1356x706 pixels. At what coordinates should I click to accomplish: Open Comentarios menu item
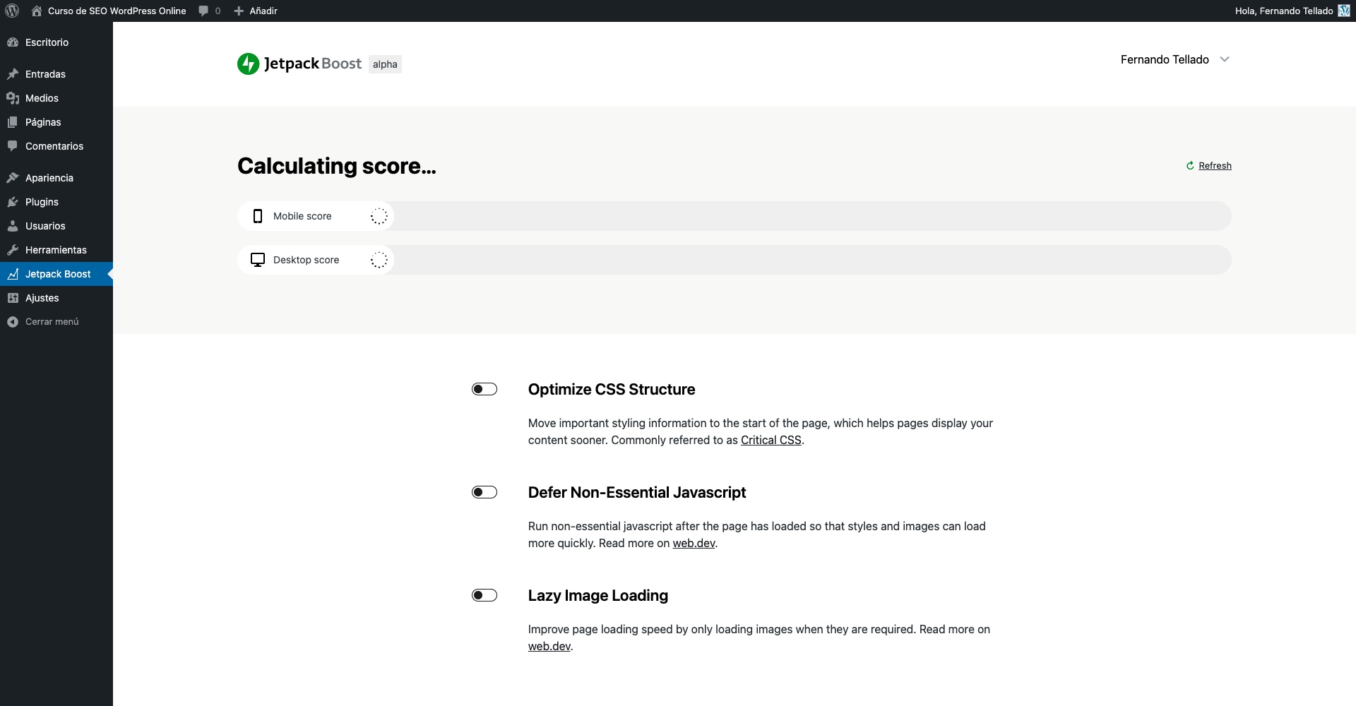coord(56,146)
